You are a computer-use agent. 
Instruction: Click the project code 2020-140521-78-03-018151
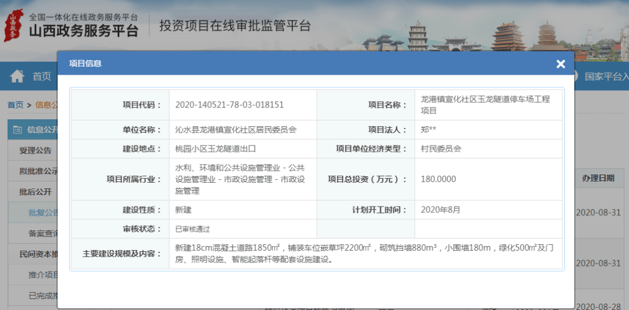point(229,105)
